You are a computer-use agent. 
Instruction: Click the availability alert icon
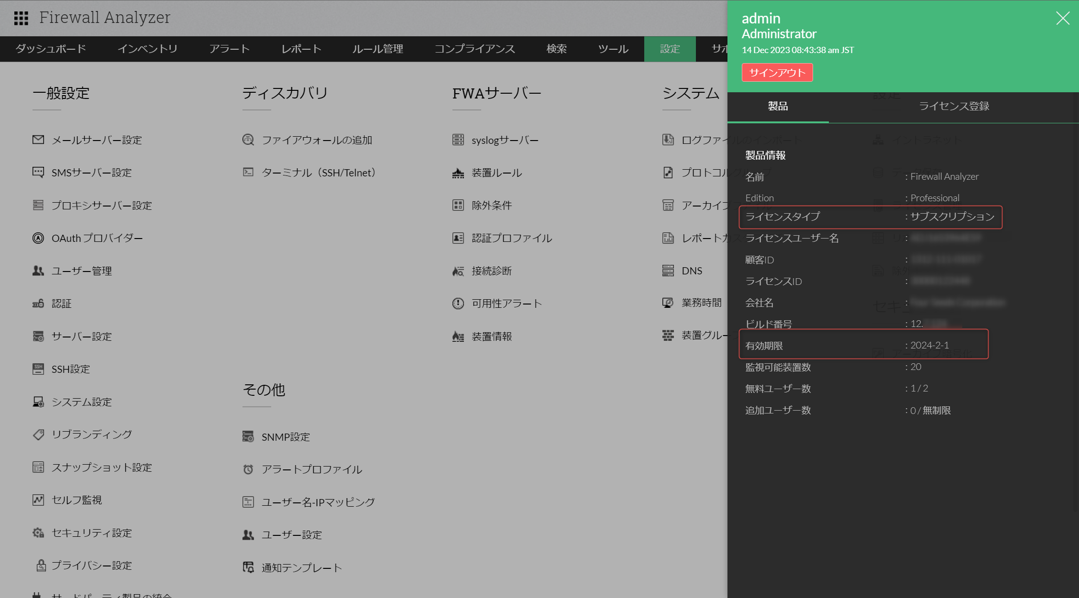click(x=458, y=304)
